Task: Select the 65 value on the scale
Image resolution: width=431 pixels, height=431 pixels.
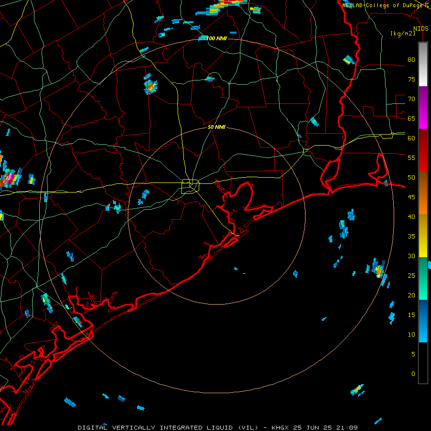Action: click(x=411, y=118)
